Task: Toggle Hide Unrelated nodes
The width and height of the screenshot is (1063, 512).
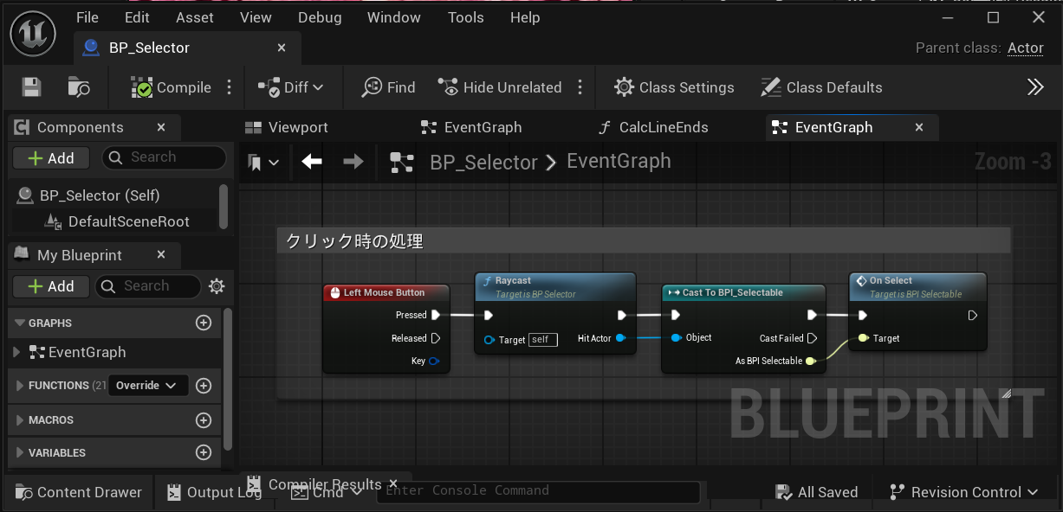Action: [x=500, y=87]
